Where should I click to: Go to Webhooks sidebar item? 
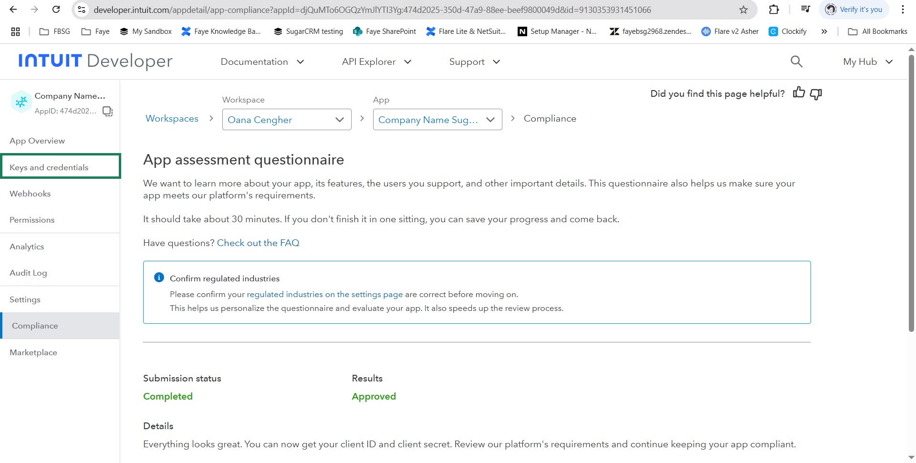point(30,194)
